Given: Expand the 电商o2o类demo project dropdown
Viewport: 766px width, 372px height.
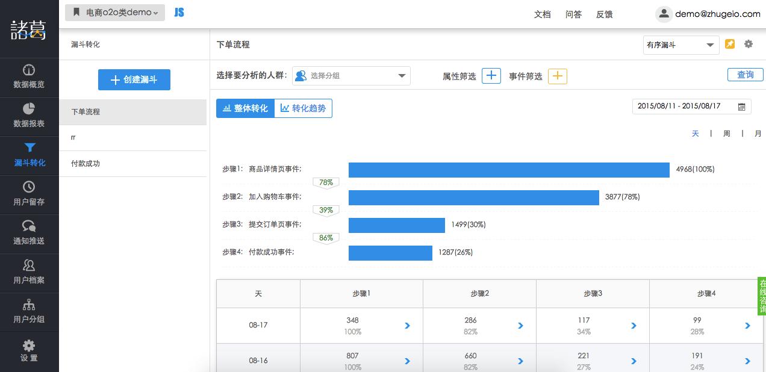Looking at the screenshot, I should point(115,13).
